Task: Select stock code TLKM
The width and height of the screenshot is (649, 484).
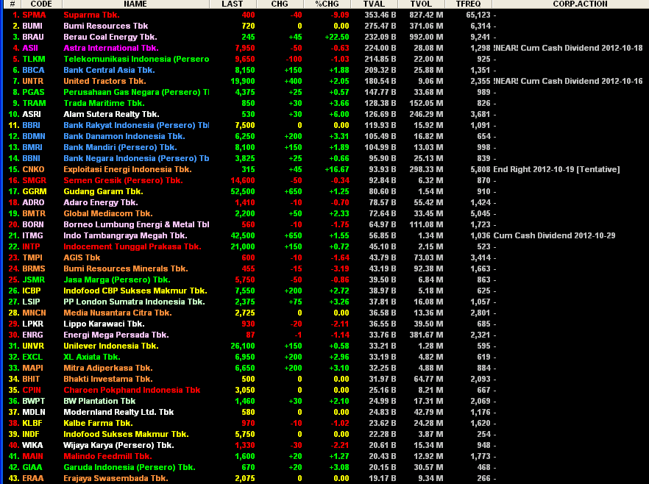Action: click(34, 59)
